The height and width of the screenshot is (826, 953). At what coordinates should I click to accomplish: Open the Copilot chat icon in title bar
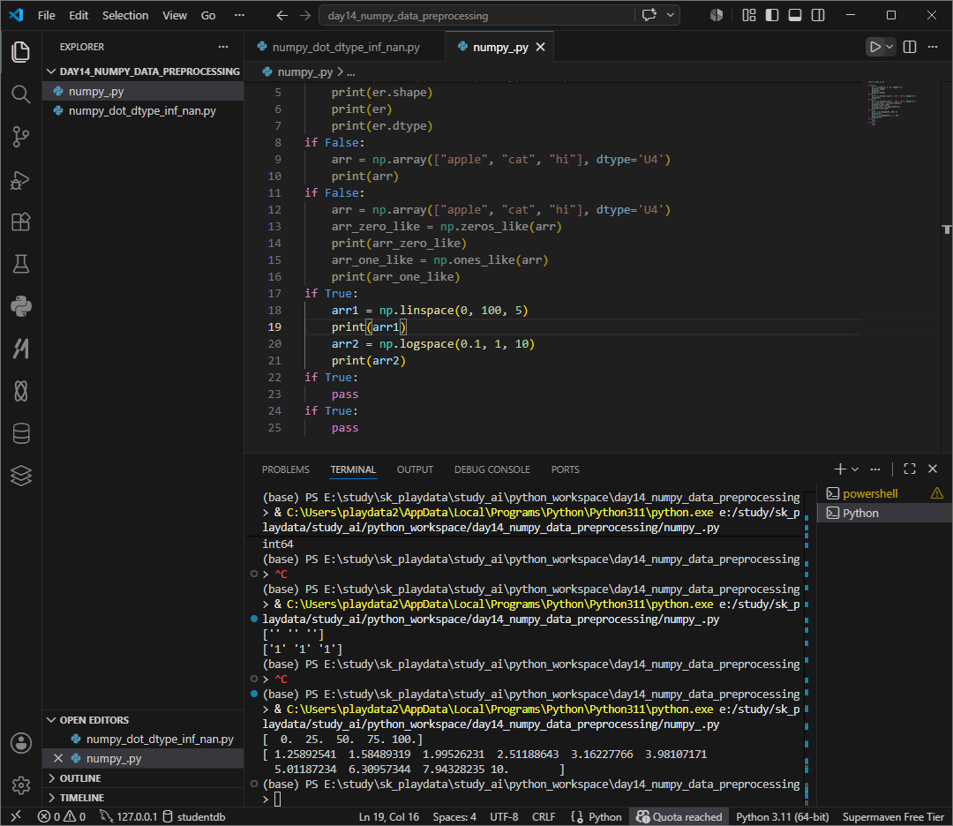tap(649, 15)
